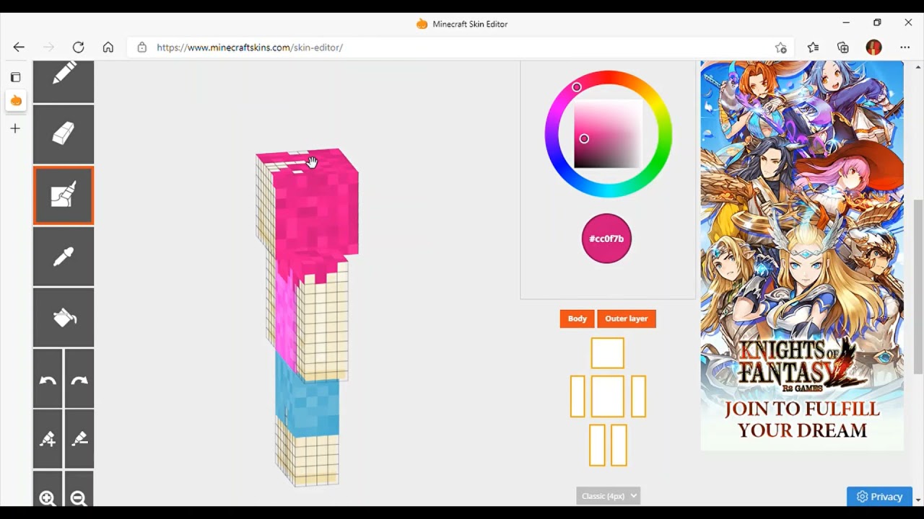Toggle torso part in body selector
This screenshot has width=924, height=519.
608,396
